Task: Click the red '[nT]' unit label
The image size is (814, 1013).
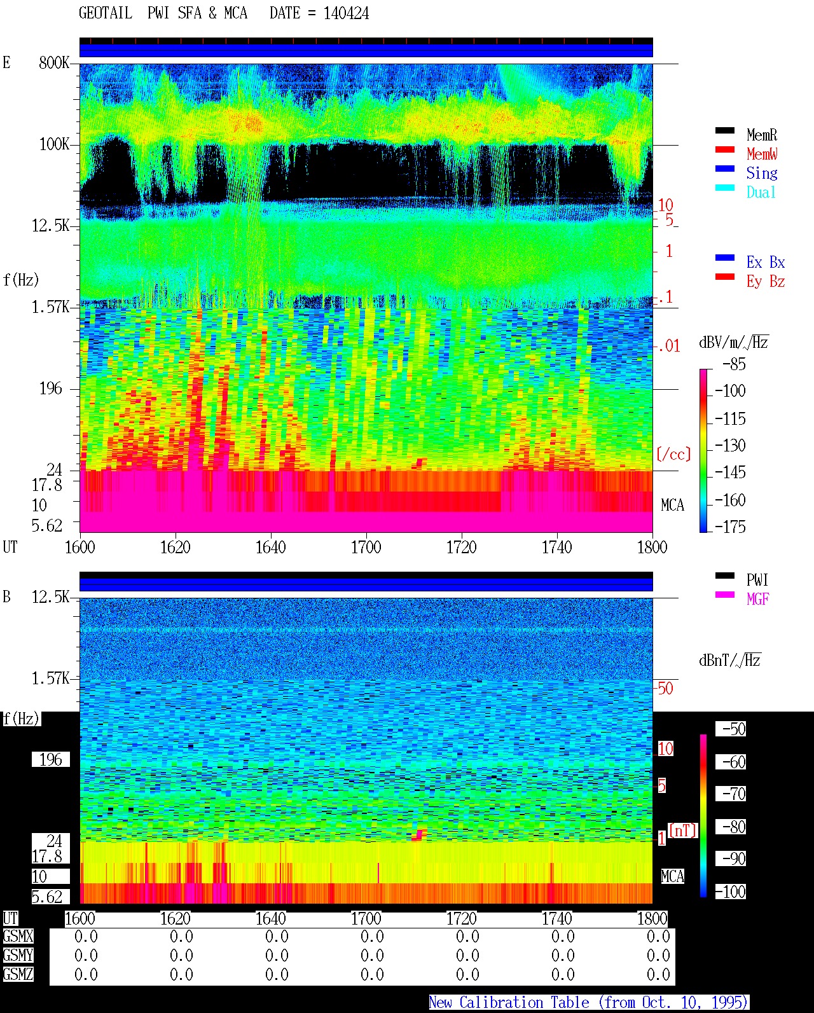Action: pos(683,830)
